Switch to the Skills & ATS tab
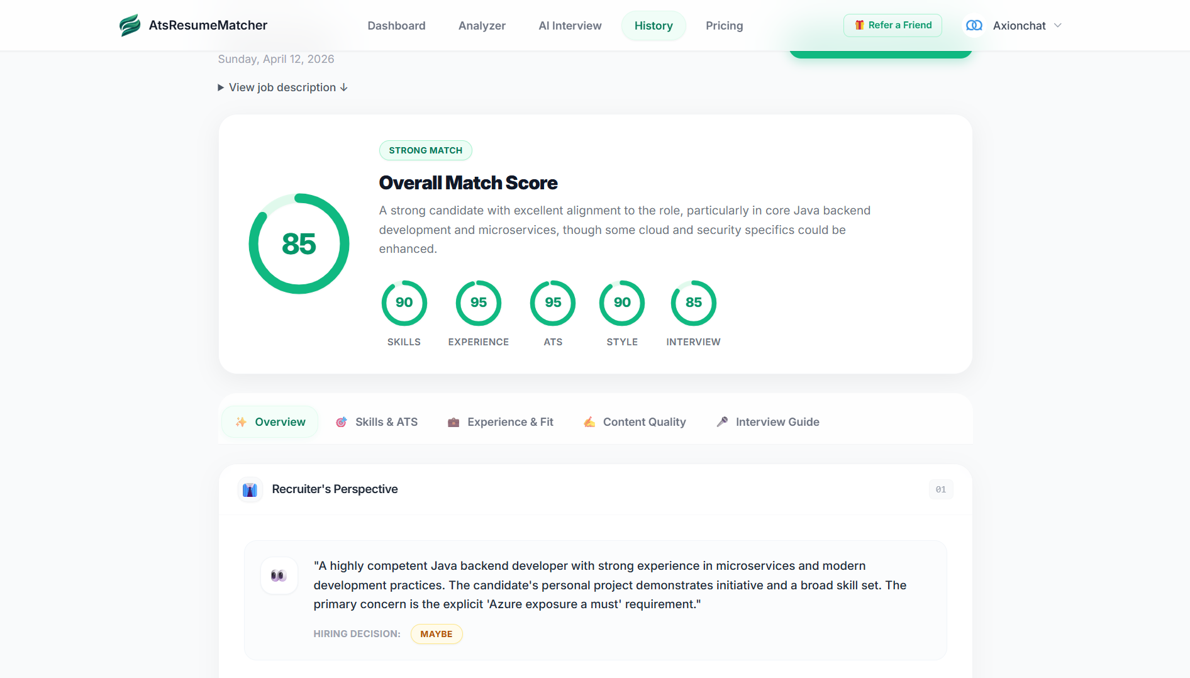Screen dimensions: 1190x678 click(x=377, y=422)
